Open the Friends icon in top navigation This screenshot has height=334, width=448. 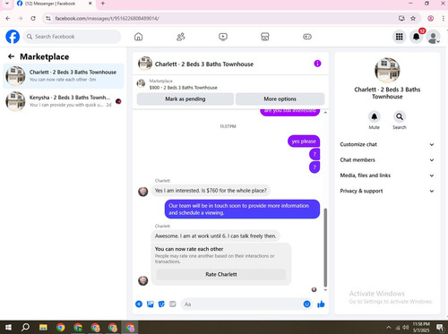tap(181, 37)
